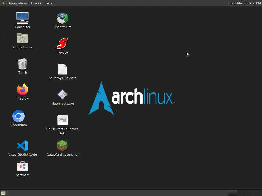This screenshot has height=196, width=262.
Task: Open the System menu
Action: click(x=50, y=3)
